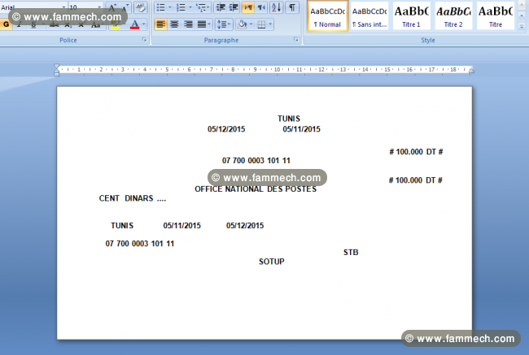
Task: Increase the paragraph indent
Action: [x=234, y=7]
